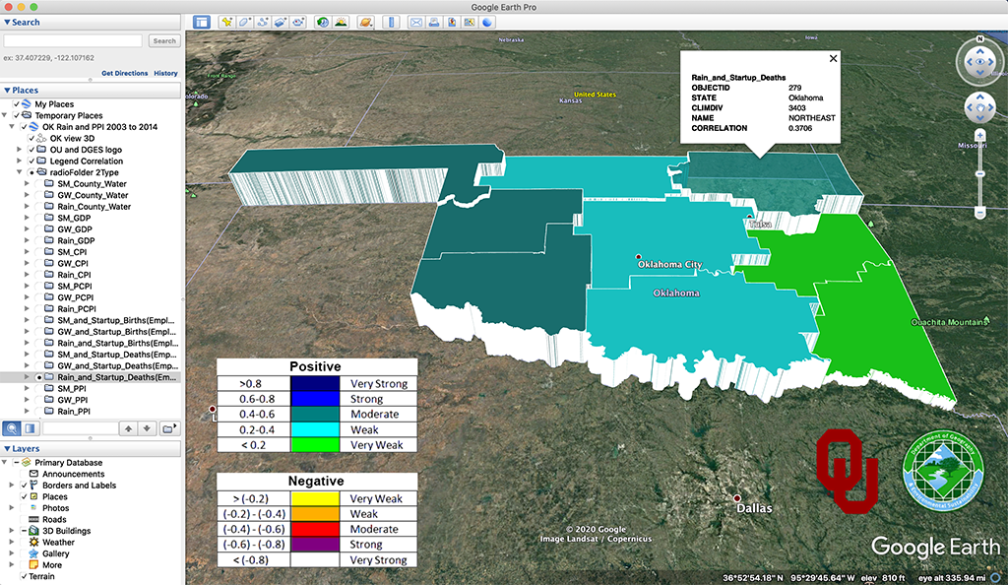Disable the Terrain layer checkbox
Screen dimensions: 1008x585
point(25,577)
